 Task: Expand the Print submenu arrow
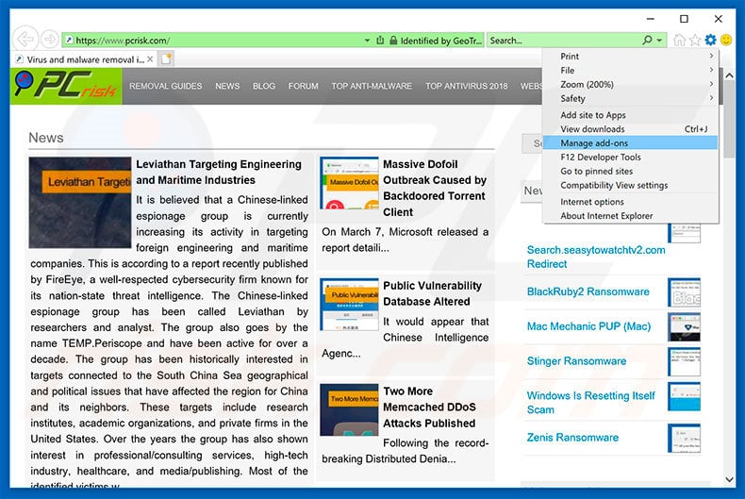[711, 56]
